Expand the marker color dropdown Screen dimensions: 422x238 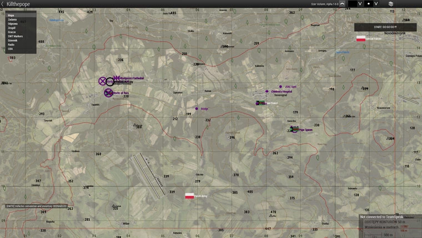(x=360, y=4)
